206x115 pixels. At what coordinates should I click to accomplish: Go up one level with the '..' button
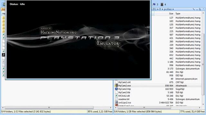197,9
